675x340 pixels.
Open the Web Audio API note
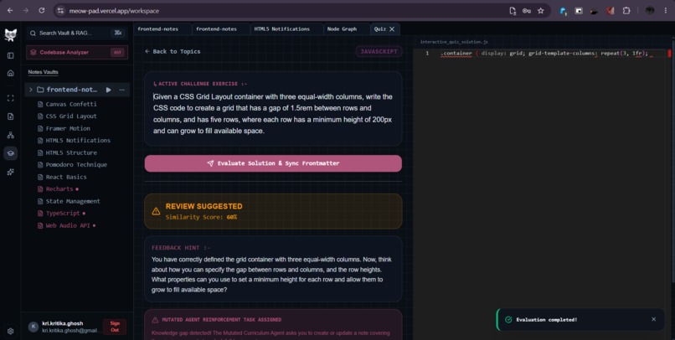pyautogui.click(x=67, y=225)
